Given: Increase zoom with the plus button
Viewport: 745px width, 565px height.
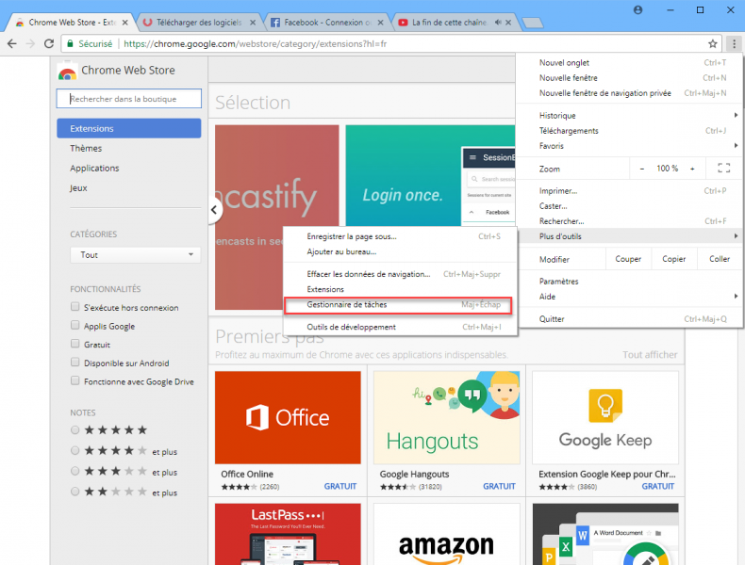Looking at the screenshot, I should tap(692, 169).
